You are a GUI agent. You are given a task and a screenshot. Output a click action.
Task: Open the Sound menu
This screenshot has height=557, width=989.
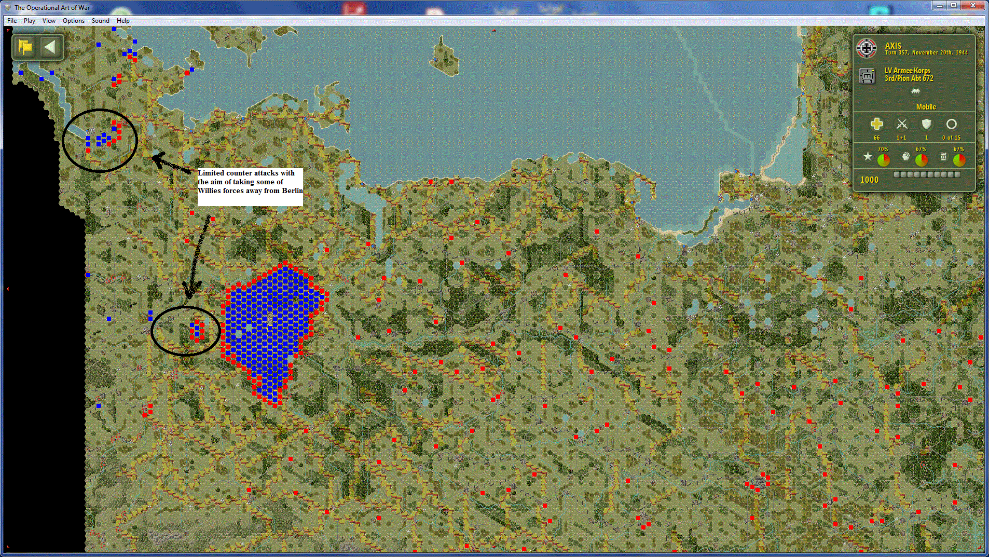coord(101,21)
